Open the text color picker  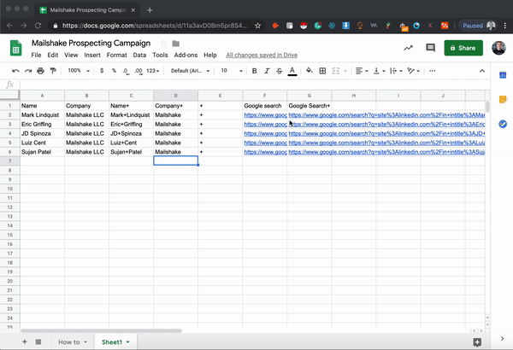pyautogui.click(x=292, y=71)
